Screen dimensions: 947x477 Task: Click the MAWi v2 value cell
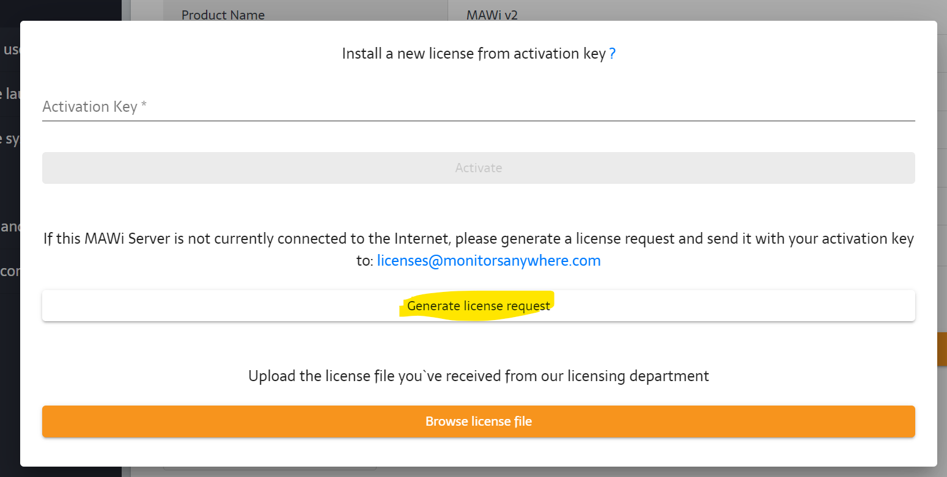point(492,15)
